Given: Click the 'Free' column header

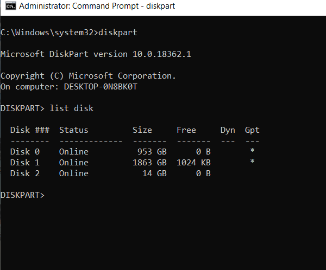Looking at the screenshot, I should click(x=186, y=130).
